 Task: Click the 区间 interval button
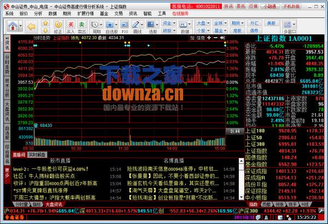[235, 131]
